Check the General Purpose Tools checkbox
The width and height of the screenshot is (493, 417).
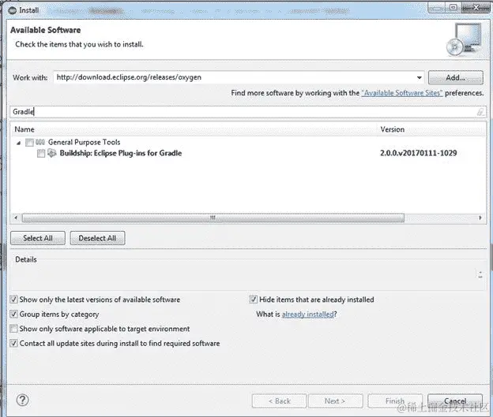click(29, 143)
